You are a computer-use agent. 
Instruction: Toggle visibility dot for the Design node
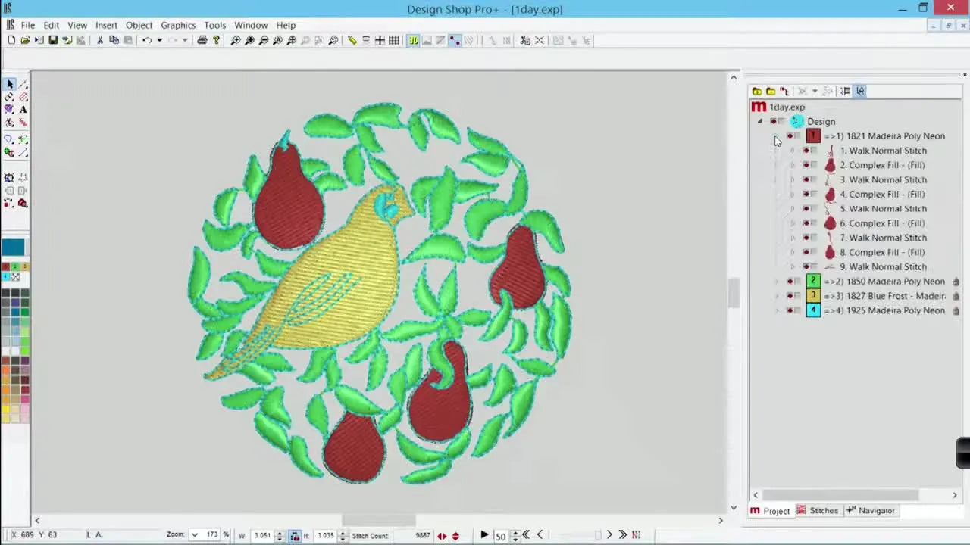[774, 121]
